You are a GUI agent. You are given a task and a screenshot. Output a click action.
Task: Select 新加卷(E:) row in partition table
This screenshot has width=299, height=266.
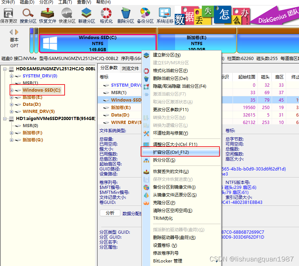(x=121, y=108)
